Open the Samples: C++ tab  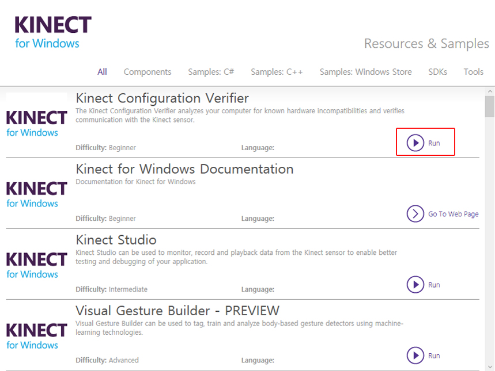tap(277, 72)
